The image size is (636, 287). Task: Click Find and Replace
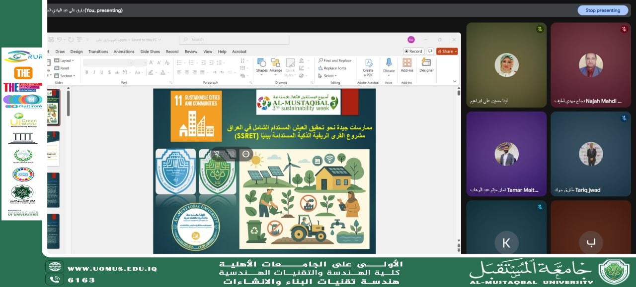click(x=335, y=60)
